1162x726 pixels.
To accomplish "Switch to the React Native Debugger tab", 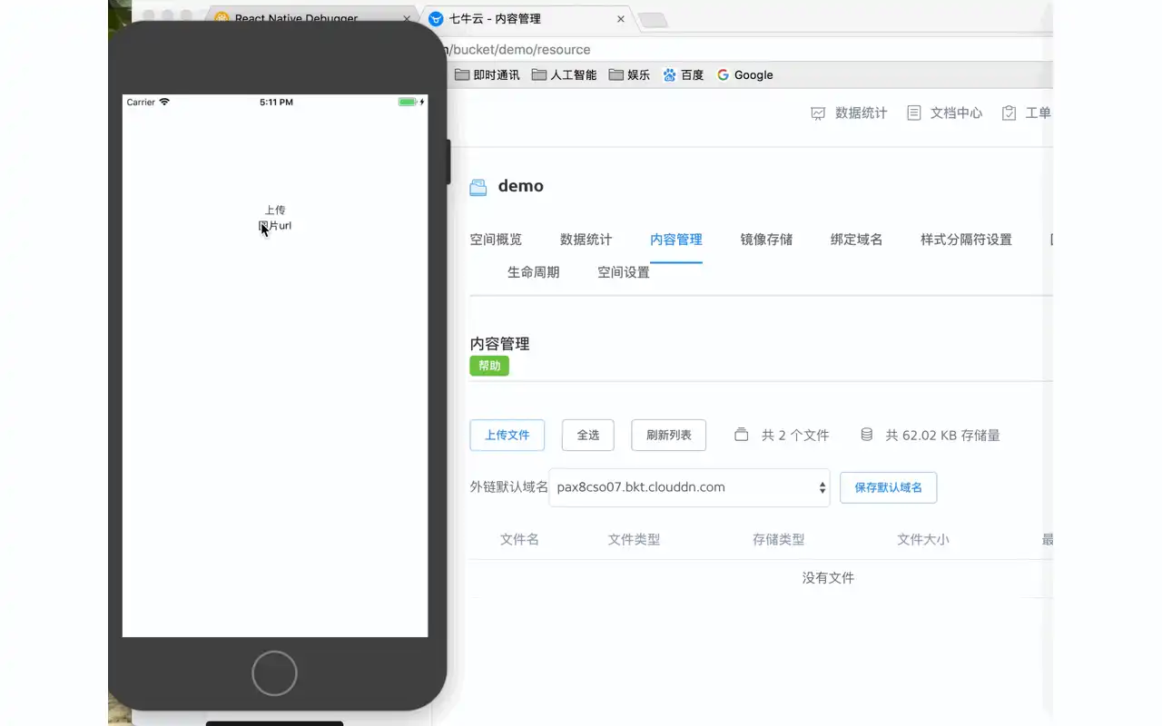I will [x=296, y=18].
